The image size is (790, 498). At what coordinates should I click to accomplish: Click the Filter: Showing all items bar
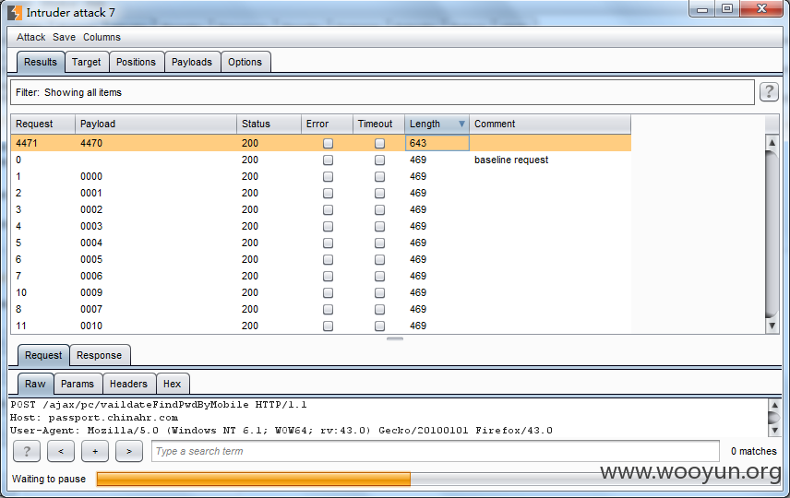click(x=382, y=92)
